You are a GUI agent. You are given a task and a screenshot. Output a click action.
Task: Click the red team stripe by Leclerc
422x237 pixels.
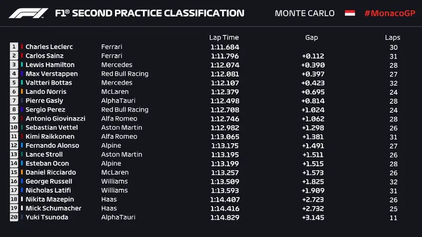pyautogui.click(x=22, y=47)
